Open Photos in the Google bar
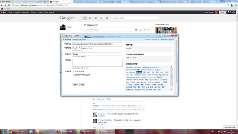The image size is (238, 134). tap(33, 12)
